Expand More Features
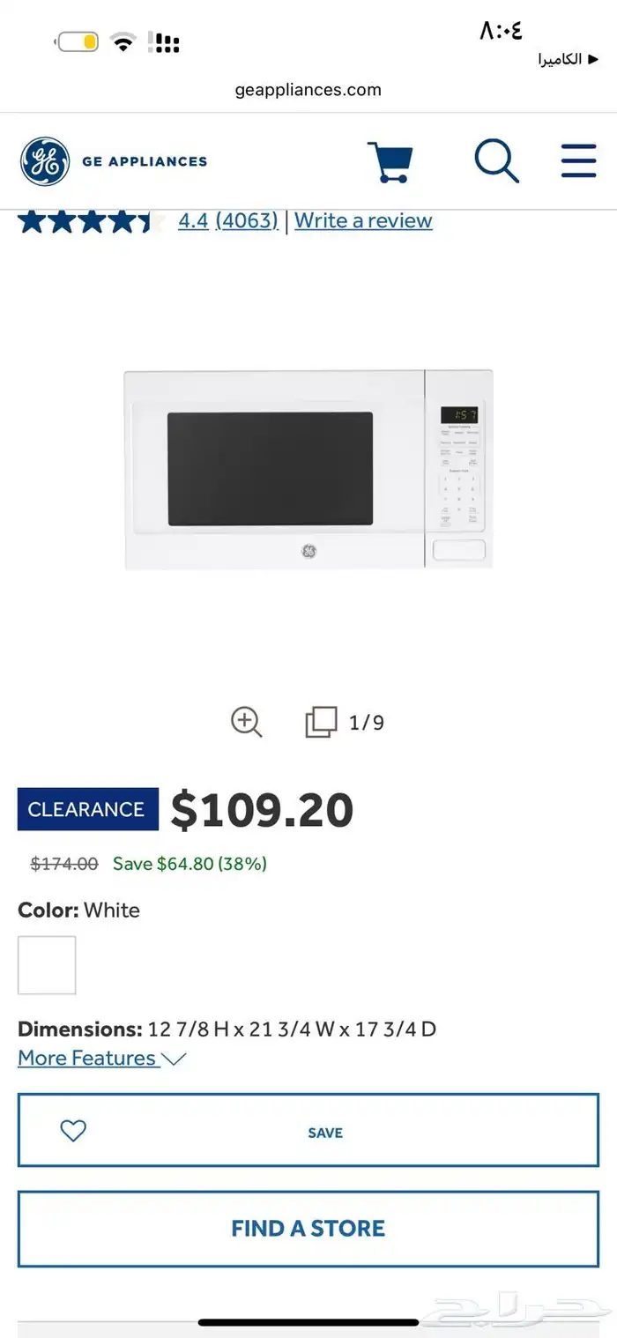The image size is (617, 1338). [x=102, y=1058]
